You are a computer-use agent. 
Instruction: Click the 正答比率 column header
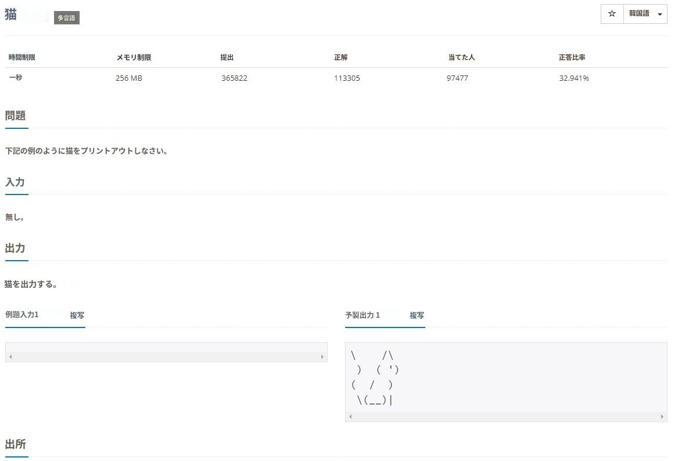[x=572, y=57]
